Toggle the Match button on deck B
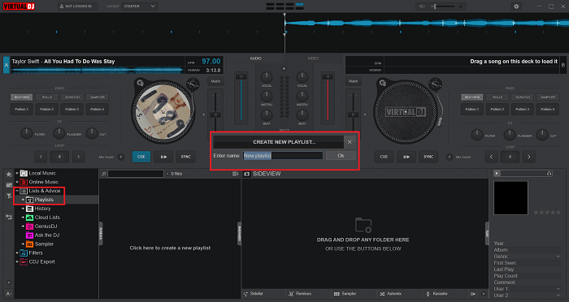This screenshot has height=302, width=569. 354,81
